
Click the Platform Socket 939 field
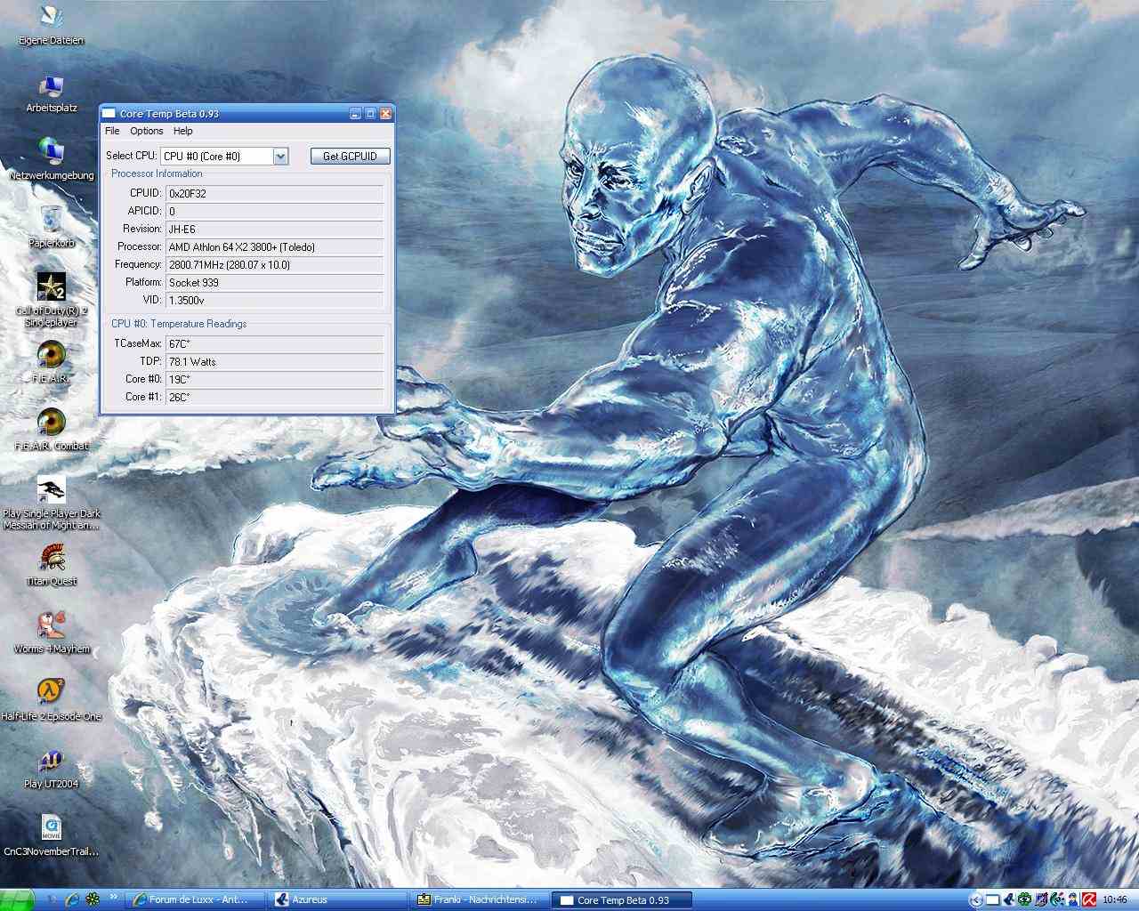[274, 282]
